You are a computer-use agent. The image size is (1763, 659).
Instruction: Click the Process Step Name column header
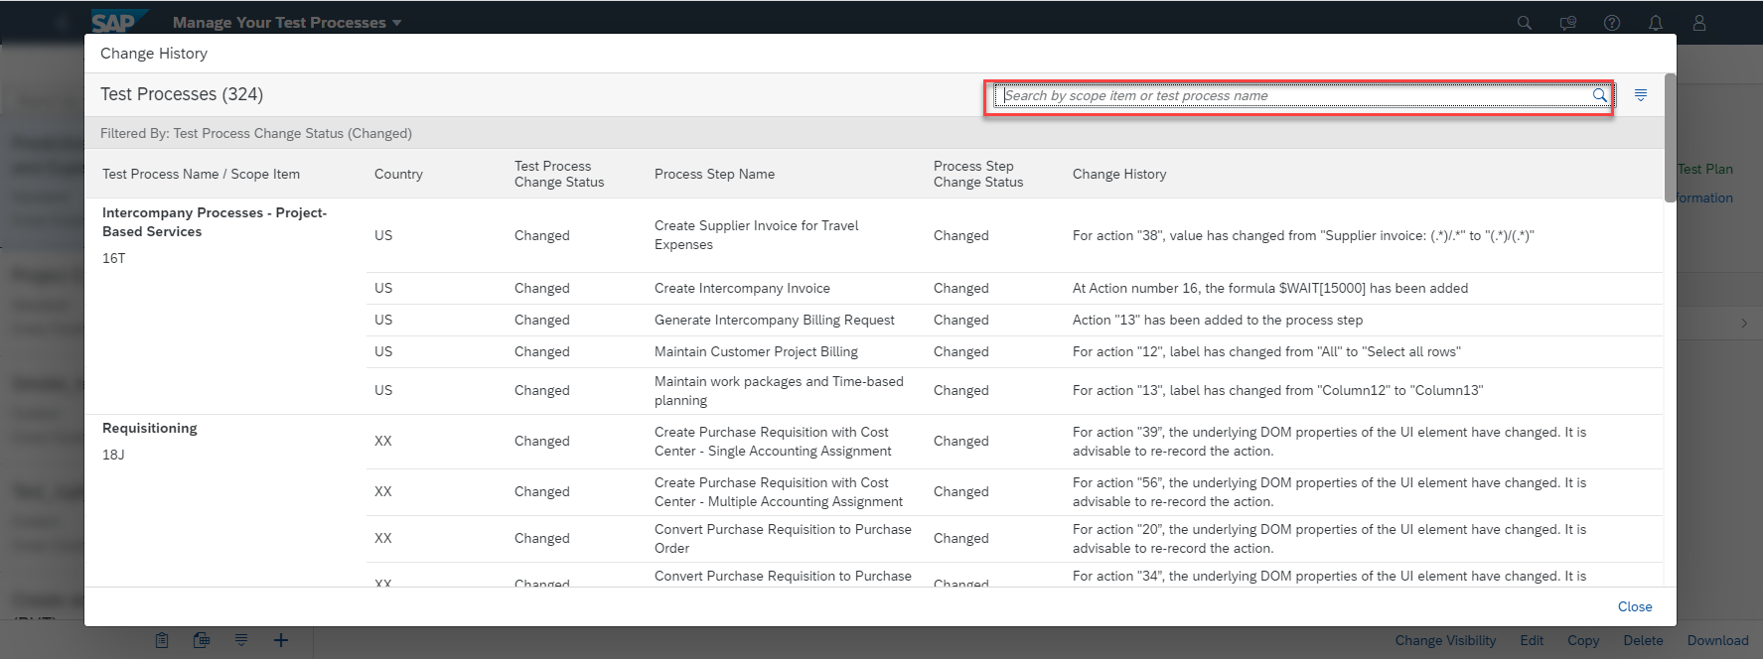click(x=714, y=174)
